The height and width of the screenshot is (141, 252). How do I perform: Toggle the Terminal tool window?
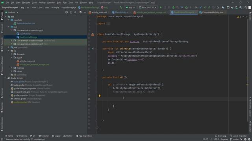44,136
